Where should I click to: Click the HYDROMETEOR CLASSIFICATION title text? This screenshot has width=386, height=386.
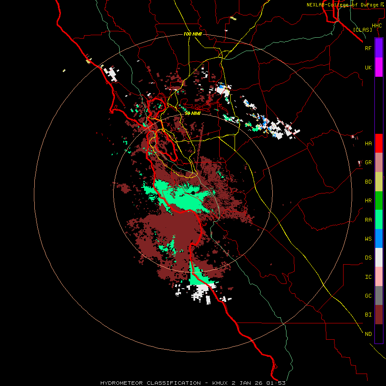coord(151,383)
